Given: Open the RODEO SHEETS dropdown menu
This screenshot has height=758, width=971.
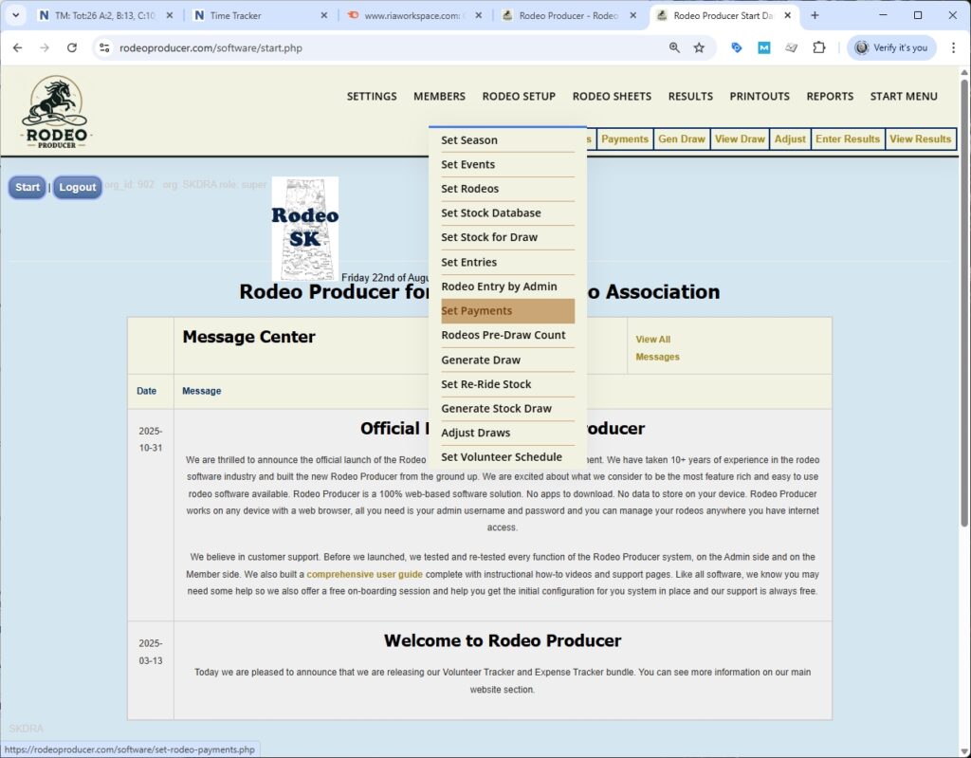Looking at the screenshot, I should [612, 96].
